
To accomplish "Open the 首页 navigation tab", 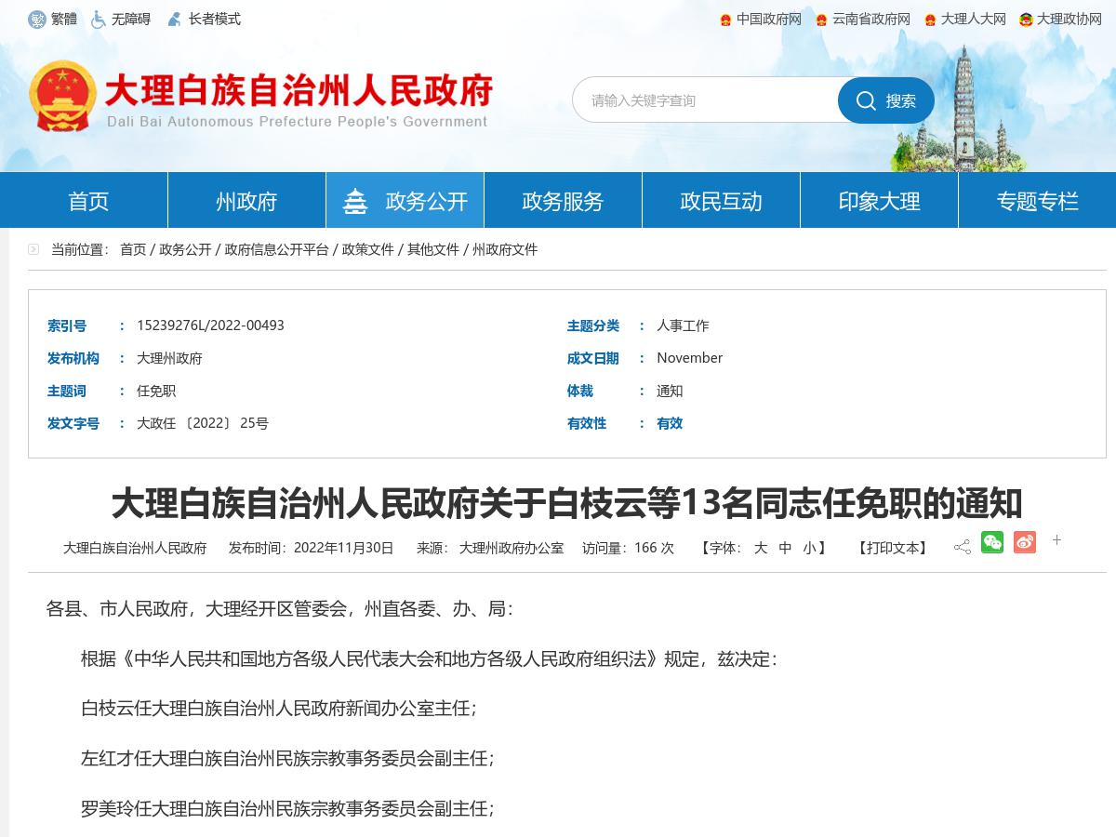I will click(86, 199).
